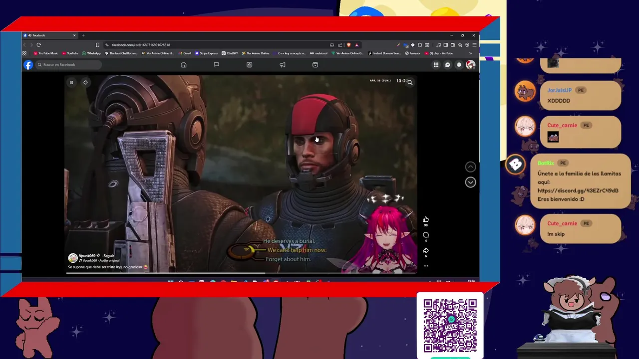Click the Facebook logo icon

coord(28,65)
